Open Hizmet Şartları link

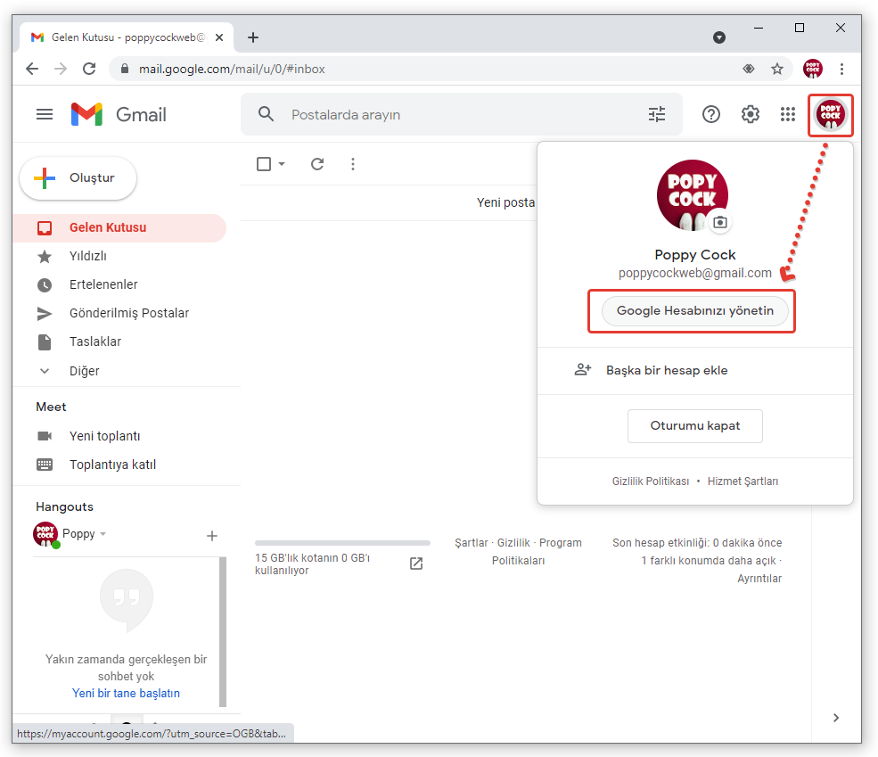click(743, 481)
